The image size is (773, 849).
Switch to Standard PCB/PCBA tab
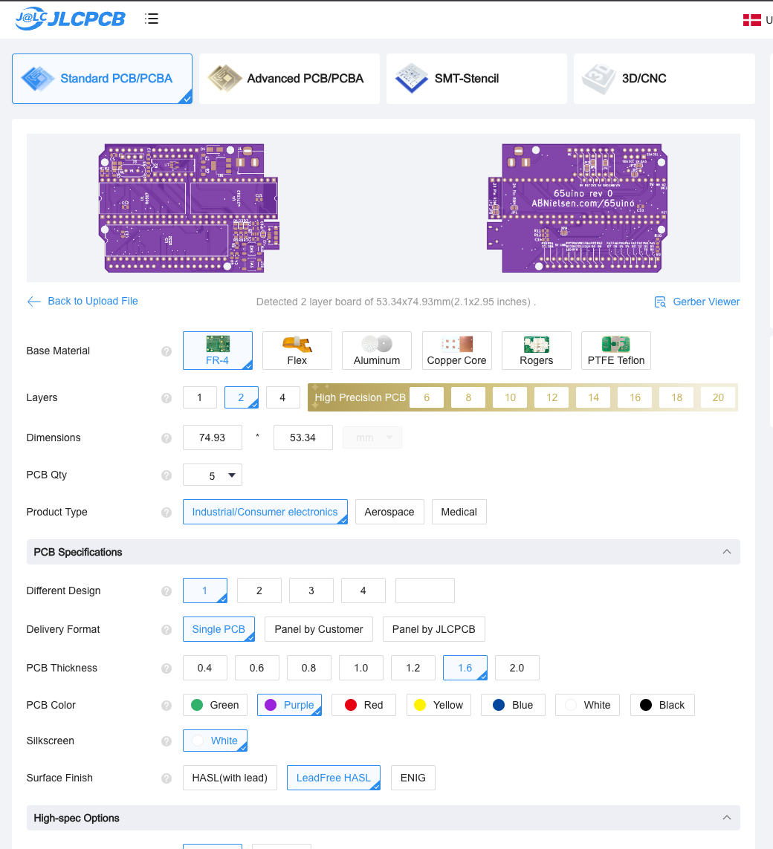click(x=103, y=79)
